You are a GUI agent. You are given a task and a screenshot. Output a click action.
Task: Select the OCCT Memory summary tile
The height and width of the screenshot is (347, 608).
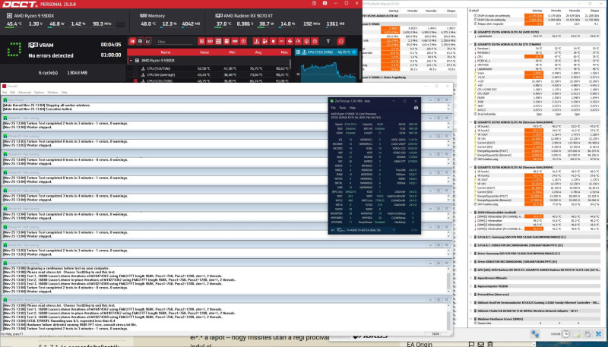pyautogui.click(x=170, y=21)
